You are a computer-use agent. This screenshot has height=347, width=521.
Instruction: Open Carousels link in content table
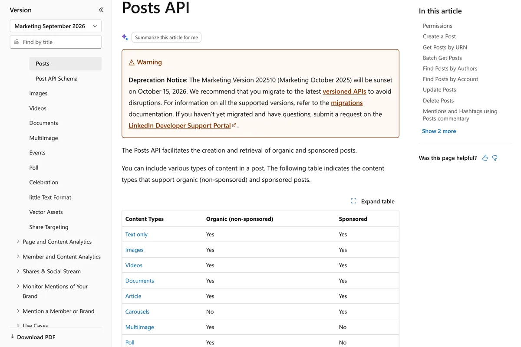[137, 311]
